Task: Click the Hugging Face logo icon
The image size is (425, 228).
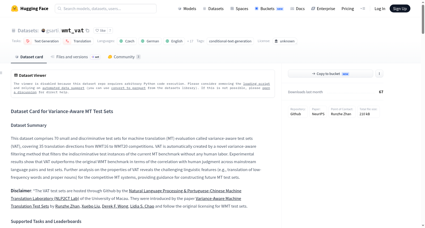Action: 15,8
